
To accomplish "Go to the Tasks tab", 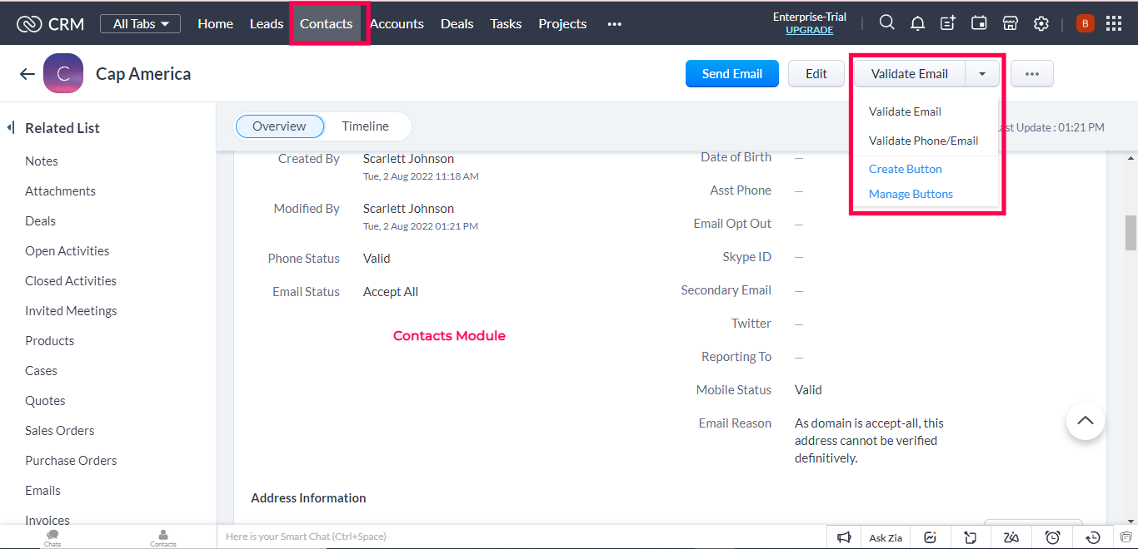I will [x=506, y=24].
